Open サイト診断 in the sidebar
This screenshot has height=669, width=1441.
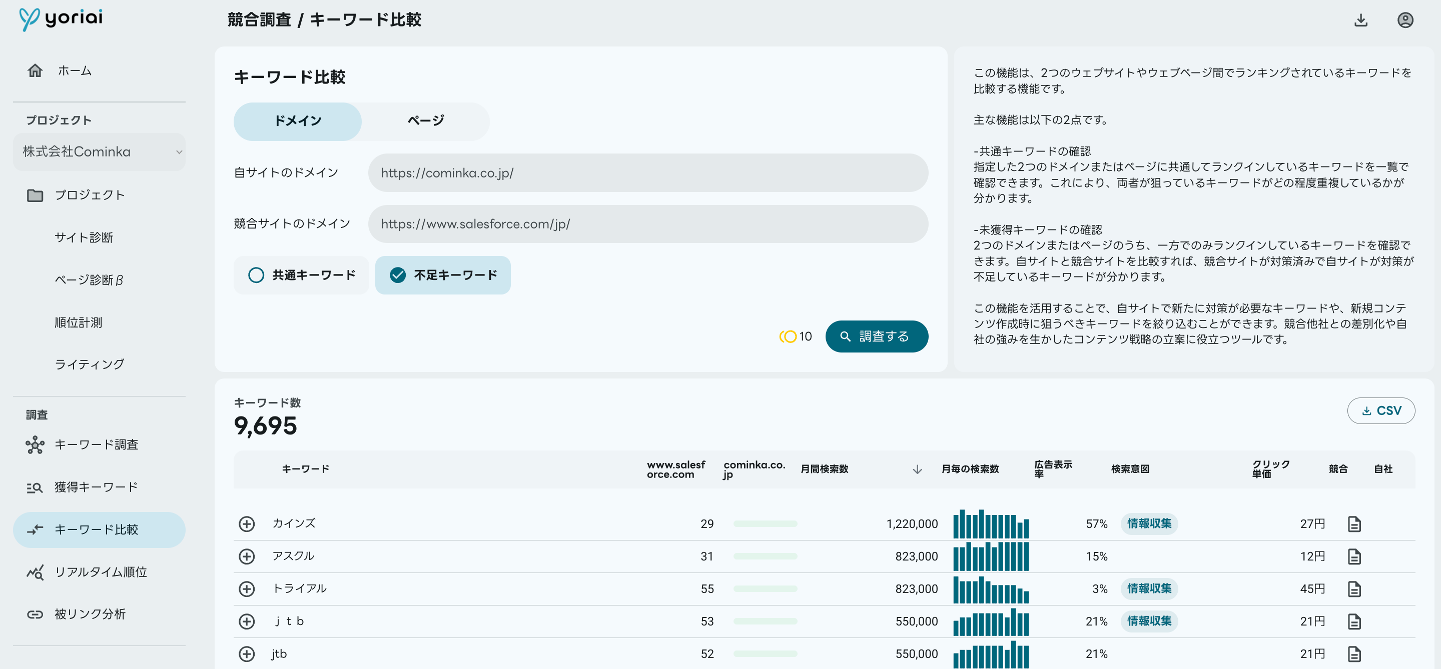(84, 237)
